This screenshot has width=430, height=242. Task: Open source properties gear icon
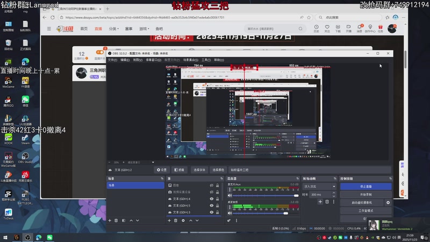(x=183, y=220)
